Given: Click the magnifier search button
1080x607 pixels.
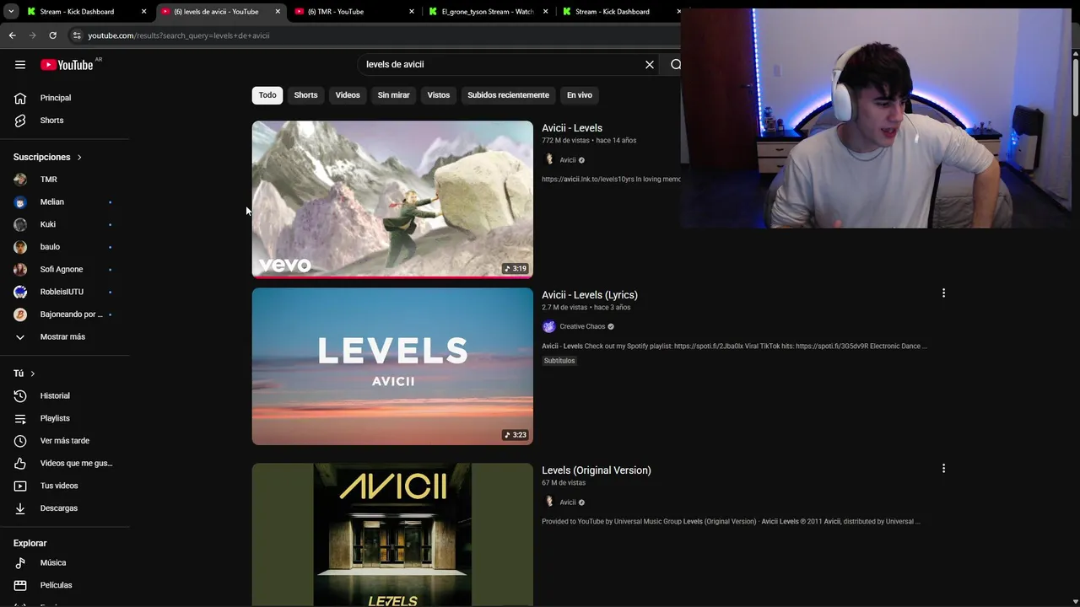Looking at the screenshot, I should [676, 64].
